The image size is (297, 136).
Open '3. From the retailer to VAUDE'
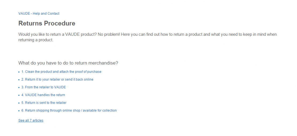(44, 87)
